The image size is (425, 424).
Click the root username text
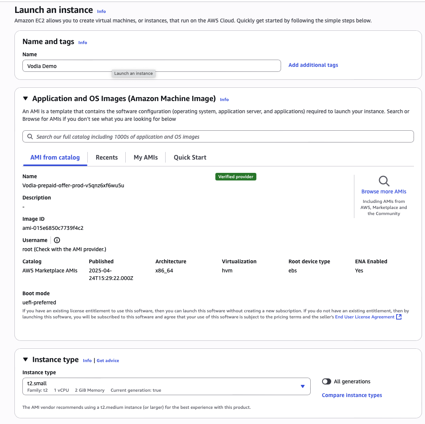tap(64, 249)
